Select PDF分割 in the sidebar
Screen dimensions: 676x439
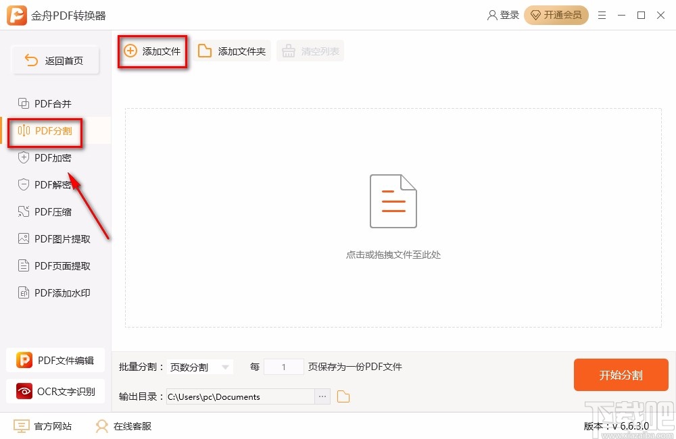click(x=55, y=130)
